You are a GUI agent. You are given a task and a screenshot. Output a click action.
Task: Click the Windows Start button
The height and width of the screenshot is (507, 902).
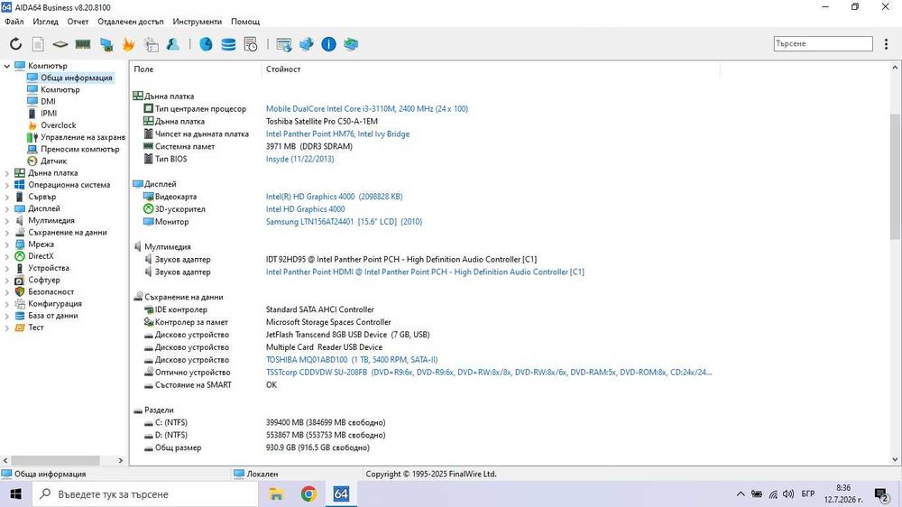pyautogui.click(x=15, y=493)
